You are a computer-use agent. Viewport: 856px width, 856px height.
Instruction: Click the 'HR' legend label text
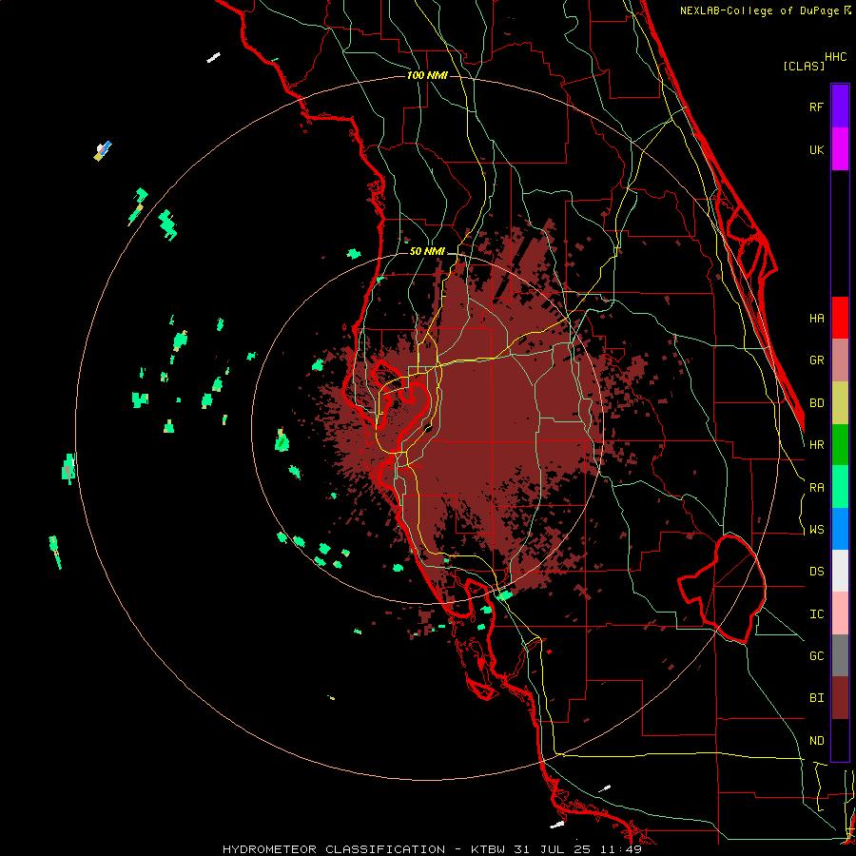coord(816,445)
